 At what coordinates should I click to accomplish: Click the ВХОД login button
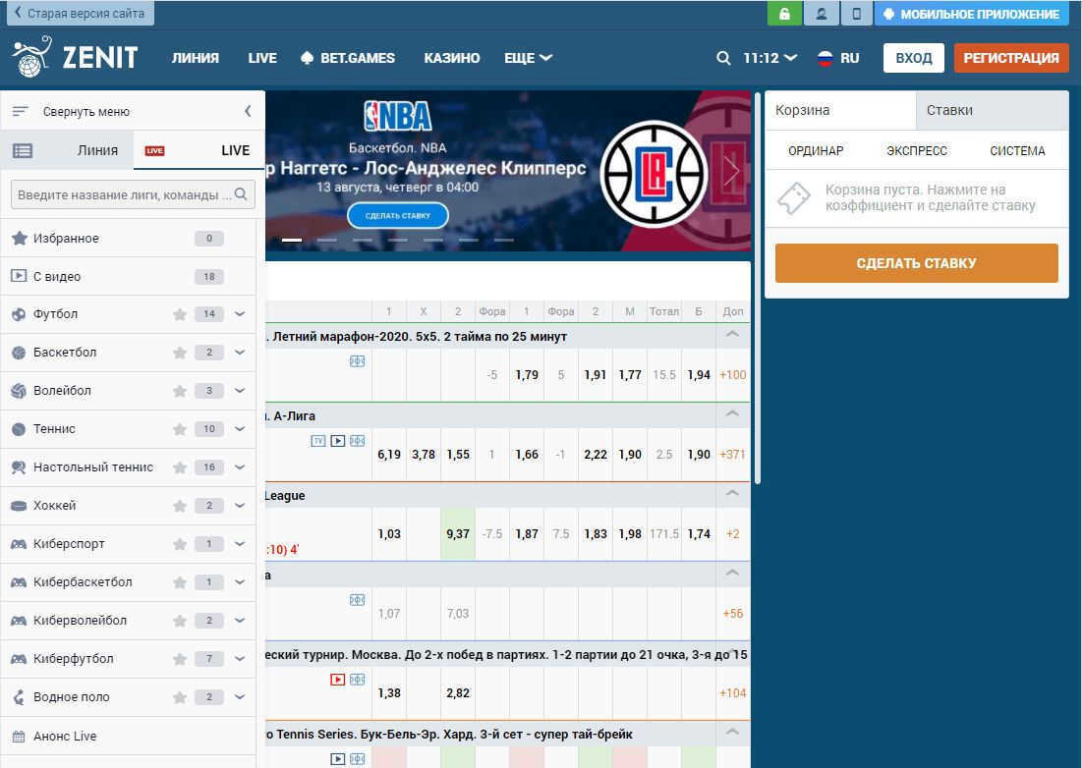tap(914, 58)
